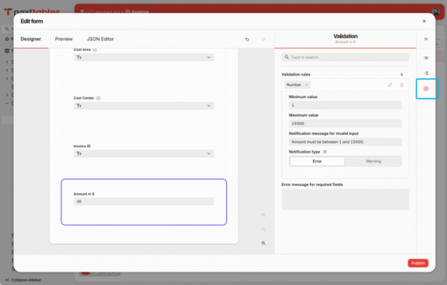Screen dimensions: 447x285
Task: Open the validation circle-x icon in side rail
Action: click(x=426, y=88)
